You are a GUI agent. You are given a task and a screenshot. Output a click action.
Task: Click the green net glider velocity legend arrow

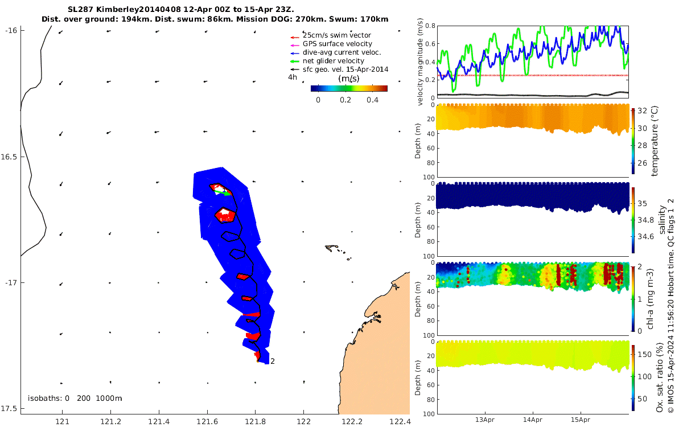tap(295, 61)
